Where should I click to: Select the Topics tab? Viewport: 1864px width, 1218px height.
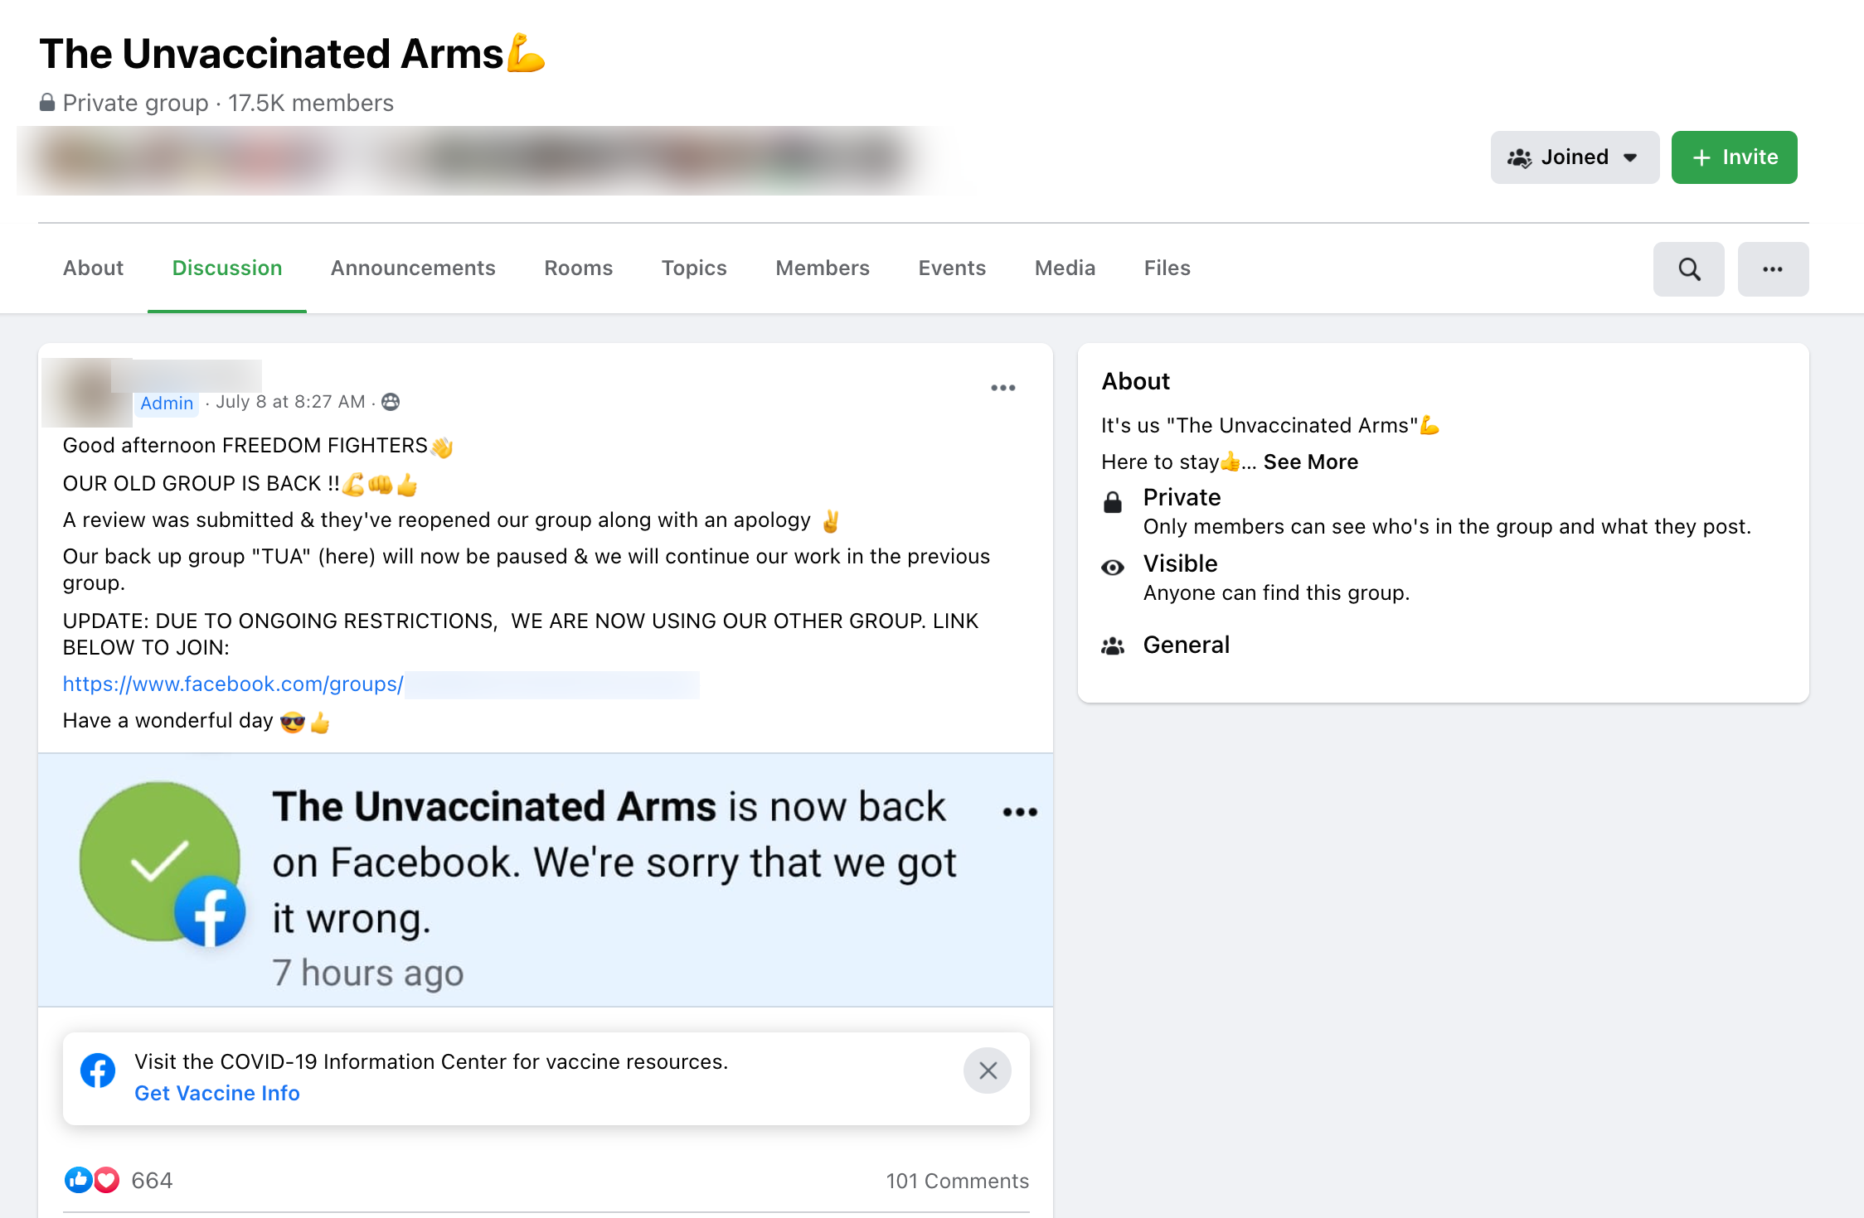pyautogui.click(x=693, y=268)
